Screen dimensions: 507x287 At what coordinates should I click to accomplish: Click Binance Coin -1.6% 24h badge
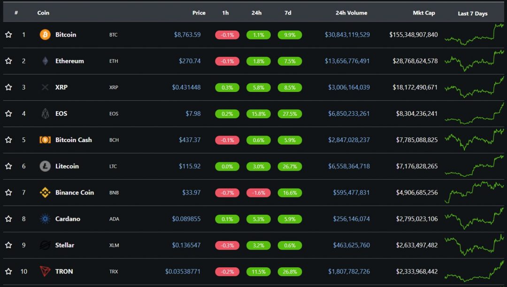(259, 193)
